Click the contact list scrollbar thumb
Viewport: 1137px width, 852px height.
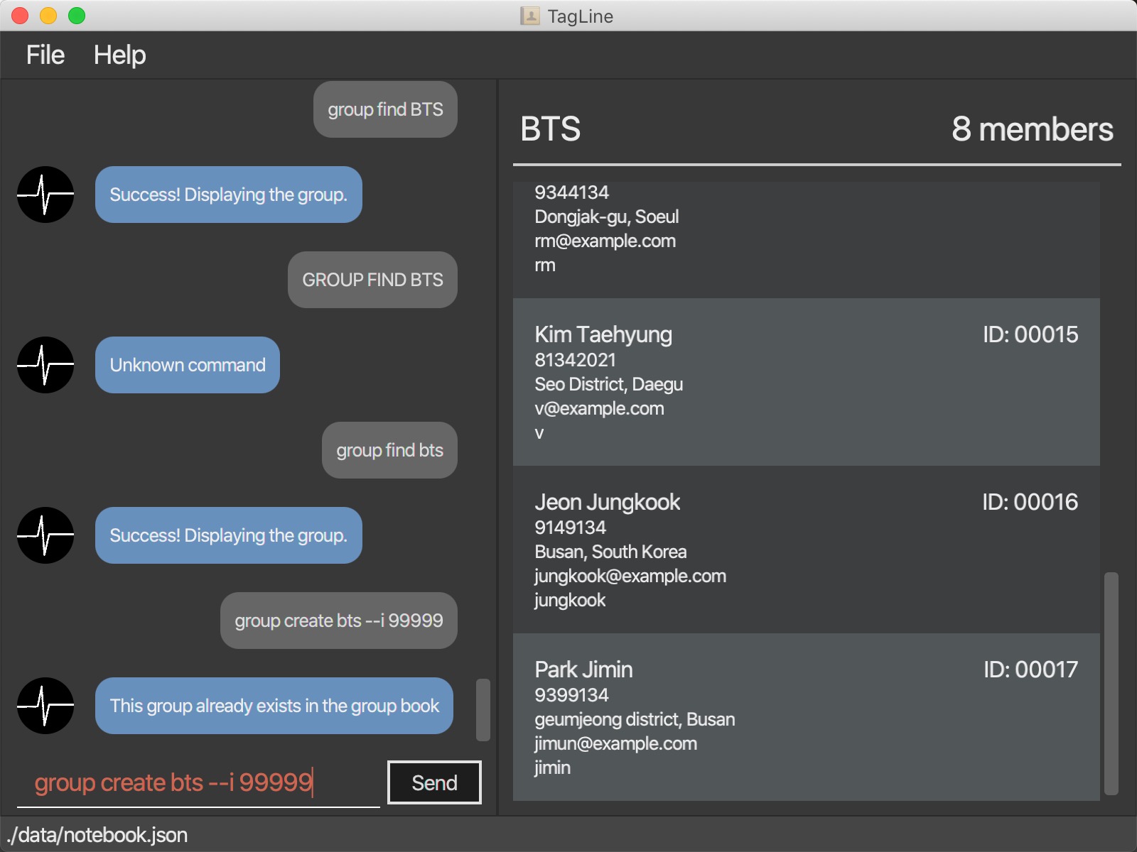point(1111,683)
